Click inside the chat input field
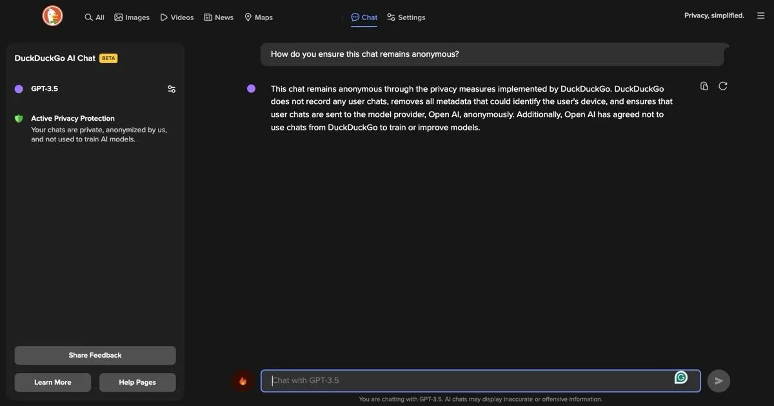This screenshot has height=406, width=774. tap(451, 379)
